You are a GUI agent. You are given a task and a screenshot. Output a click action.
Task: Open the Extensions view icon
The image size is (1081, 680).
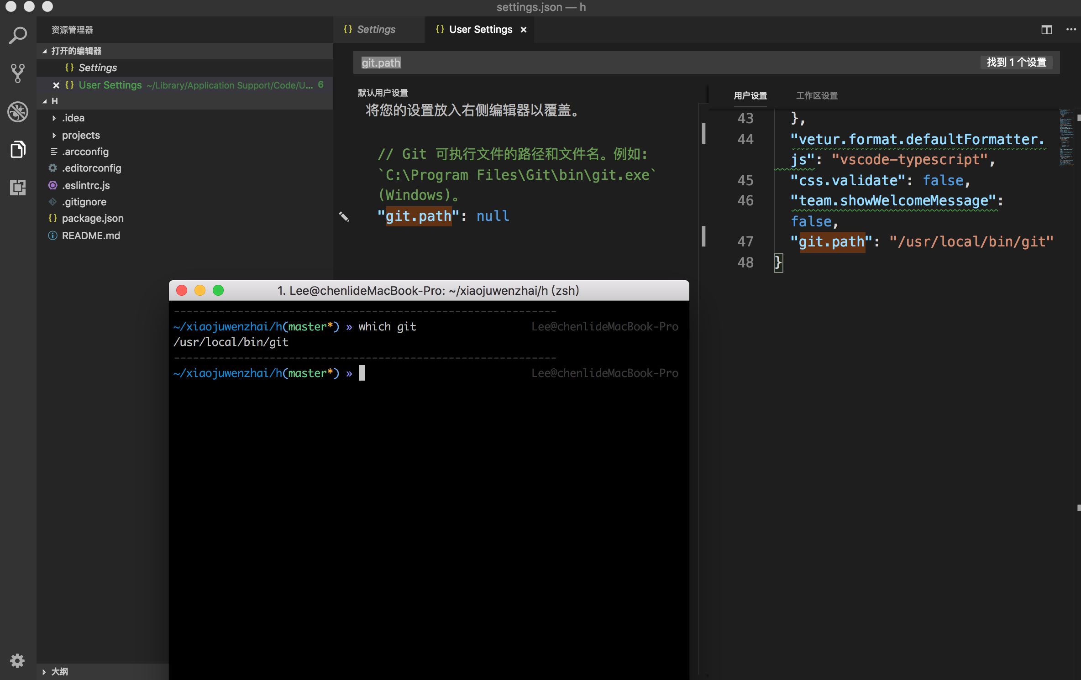pos(17,187)
